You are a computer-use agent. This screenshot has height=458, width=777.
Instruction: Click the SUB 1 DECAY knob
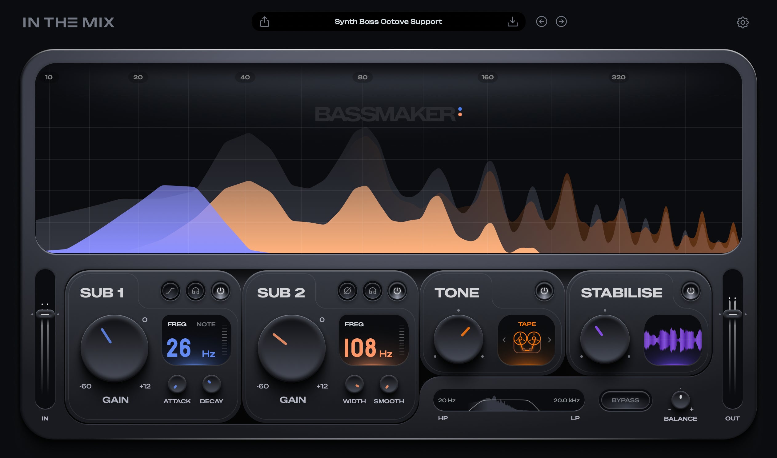click(x=211, y=384)
